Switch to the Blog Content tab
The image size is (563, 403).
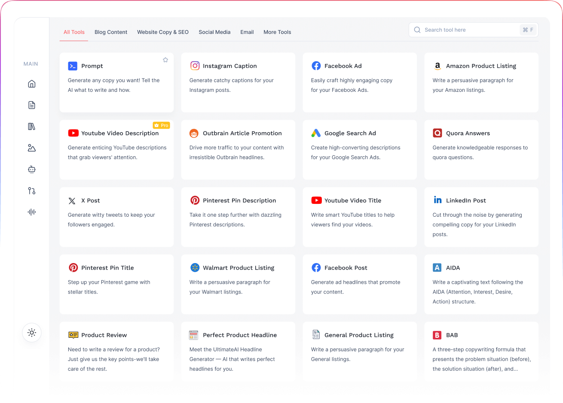coord(111,32)
